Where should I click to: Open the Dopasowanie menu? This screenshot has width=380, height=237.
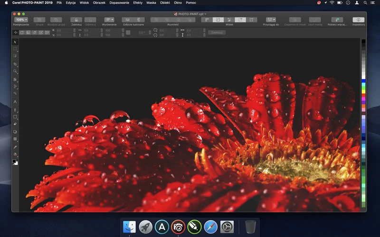pos(119,3)
